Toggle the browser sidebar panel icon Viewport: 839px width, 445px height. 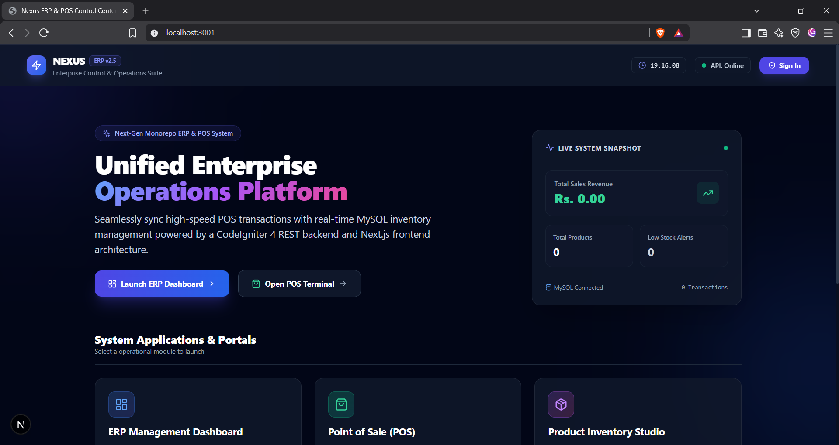[x=746, y=33]
